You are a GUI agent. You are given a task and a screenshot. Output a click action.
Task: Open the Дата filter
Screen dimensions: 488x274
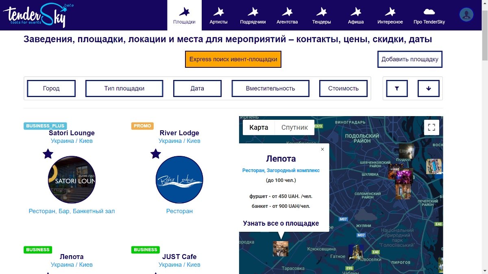(x=197, y=88)
